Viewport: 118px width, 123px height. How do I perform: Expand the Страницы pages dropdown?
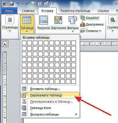pos(10,31)
